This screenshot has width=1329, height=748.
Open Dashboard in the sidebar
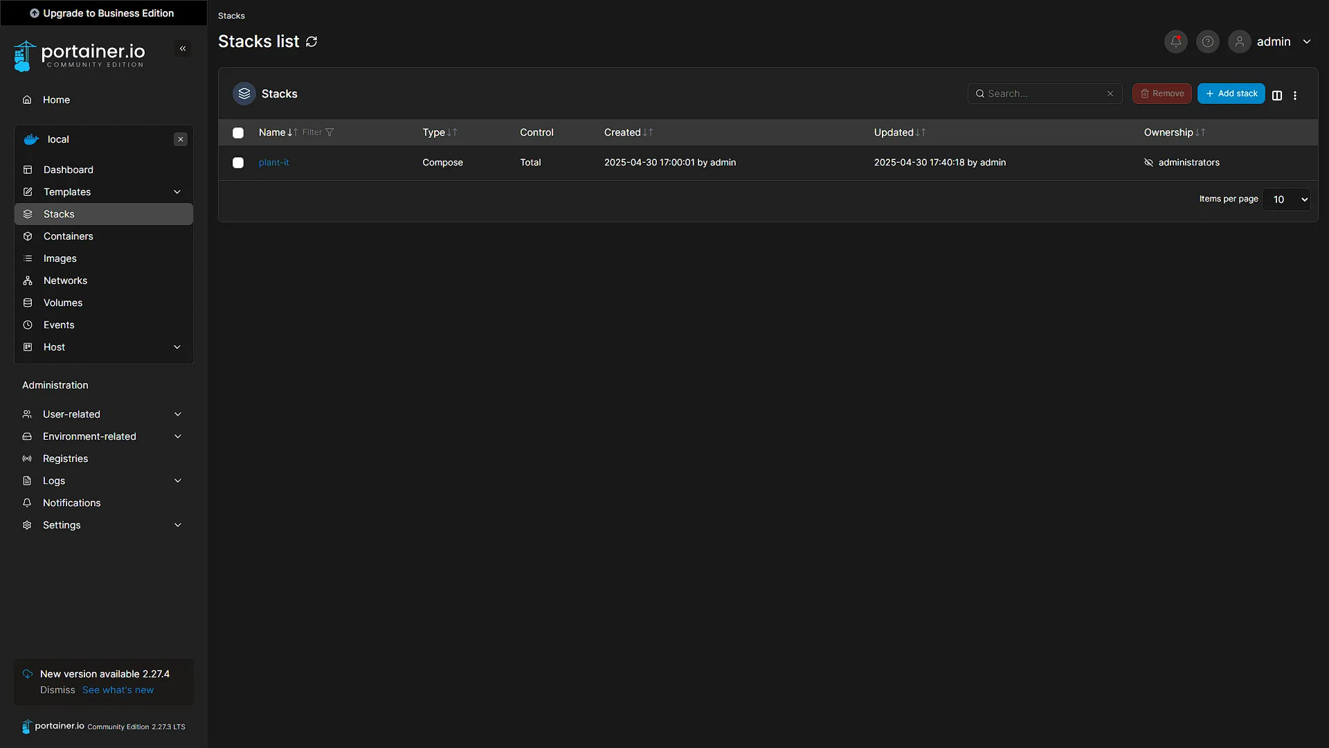click(104, 170)
